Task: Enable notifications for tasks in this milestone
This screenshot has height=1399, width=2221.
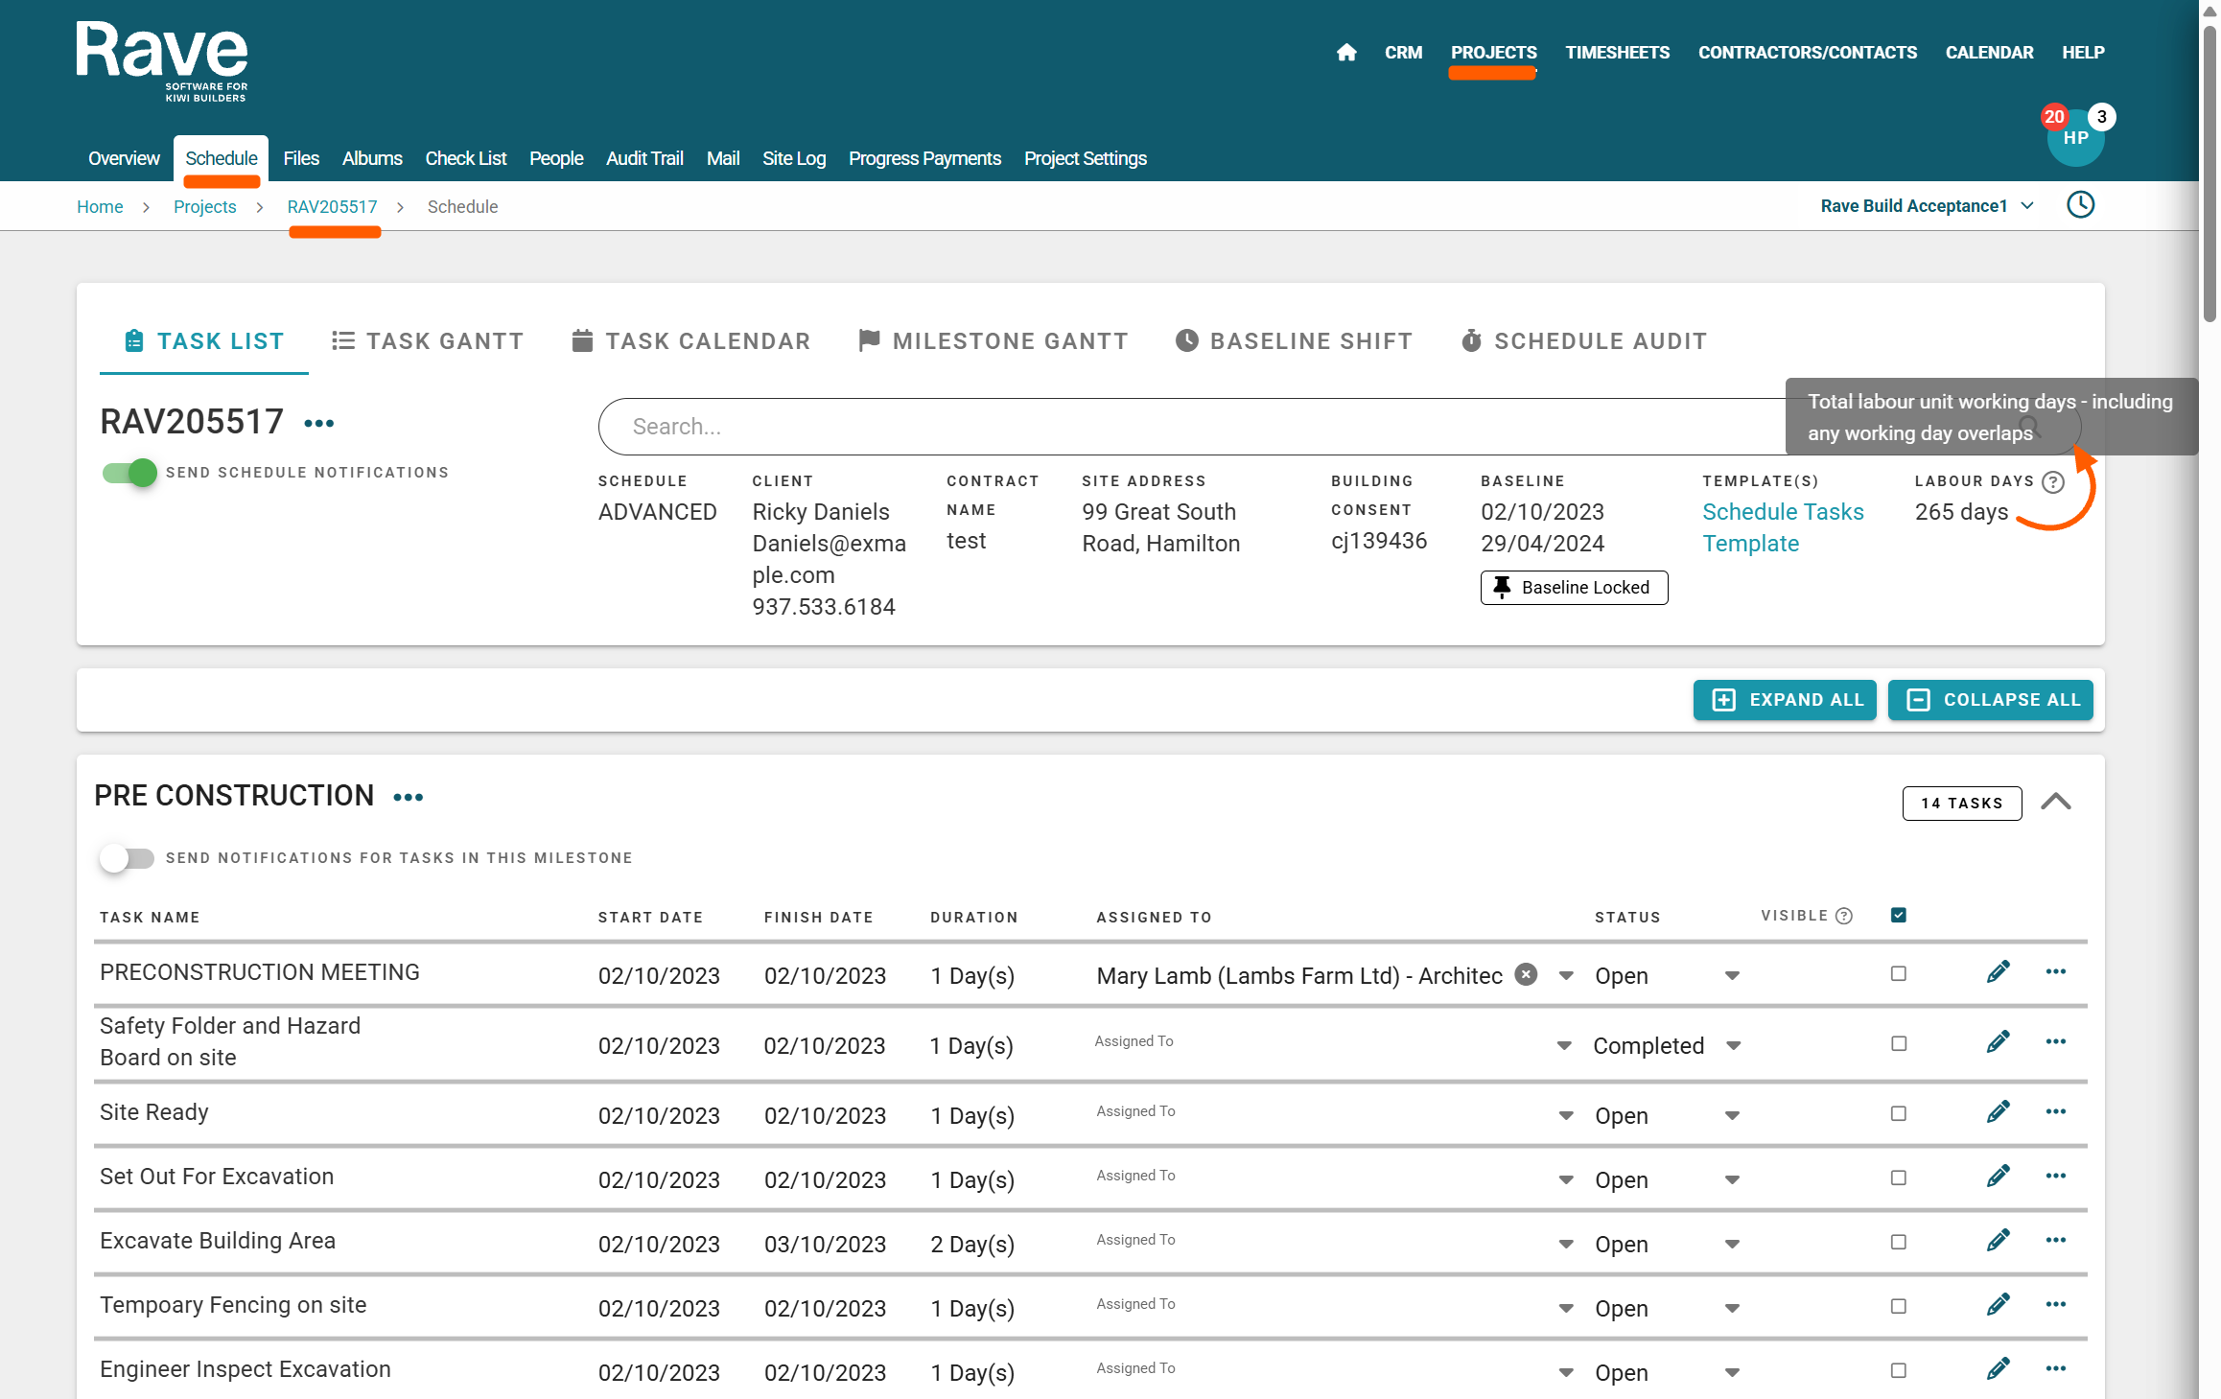Action: coord(127,858)
